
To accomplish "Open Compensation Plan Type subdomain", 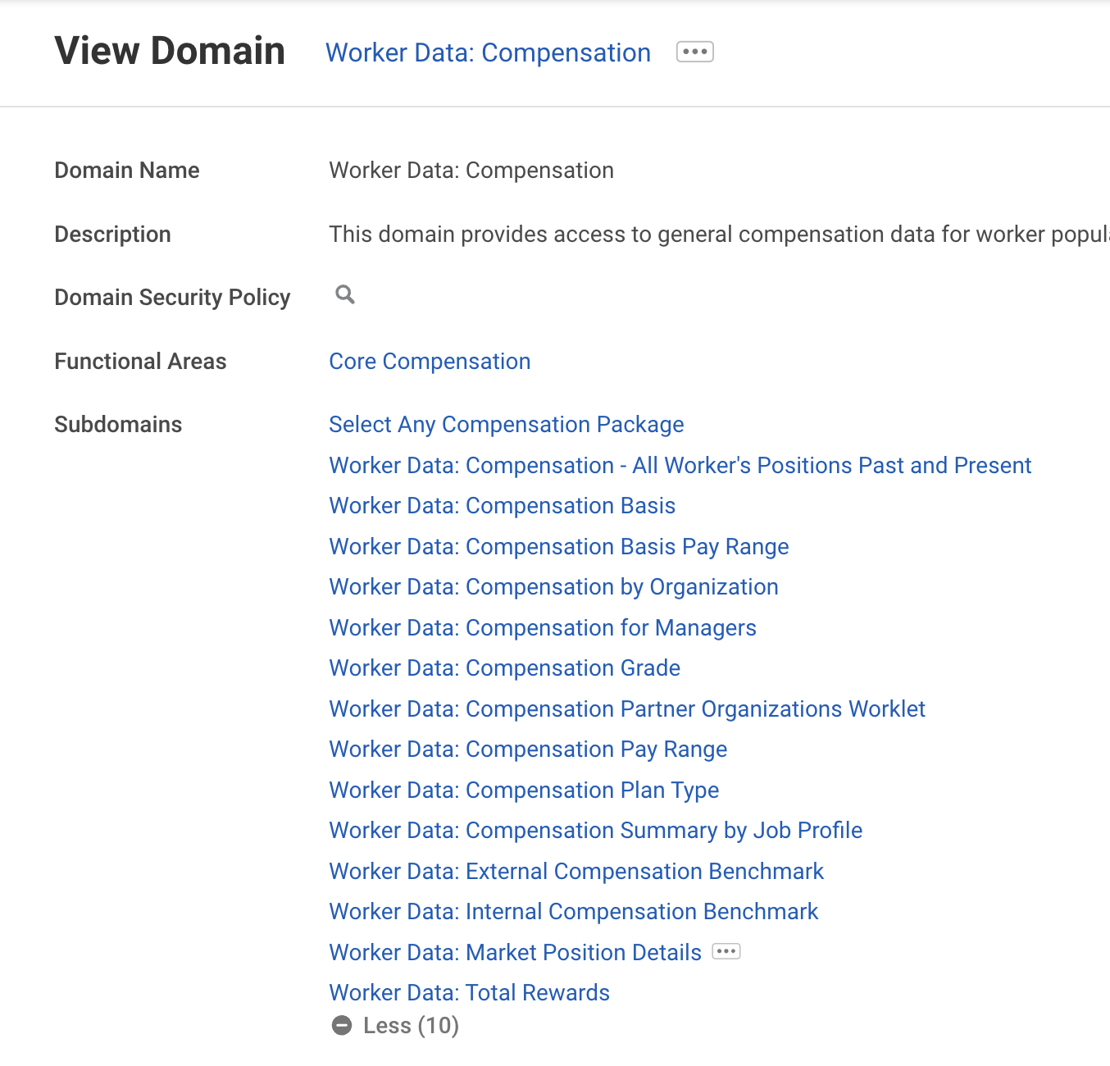I will coord(524,790).
